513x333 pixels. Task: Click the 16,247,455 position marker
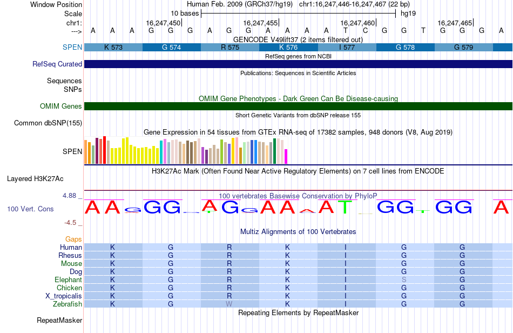point(260,23)
